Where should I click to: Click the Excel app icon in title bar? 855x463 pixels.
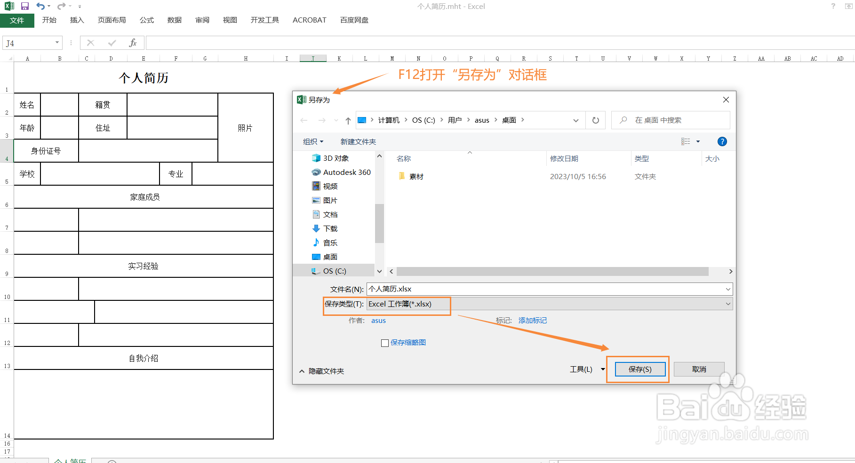(7, 6)
